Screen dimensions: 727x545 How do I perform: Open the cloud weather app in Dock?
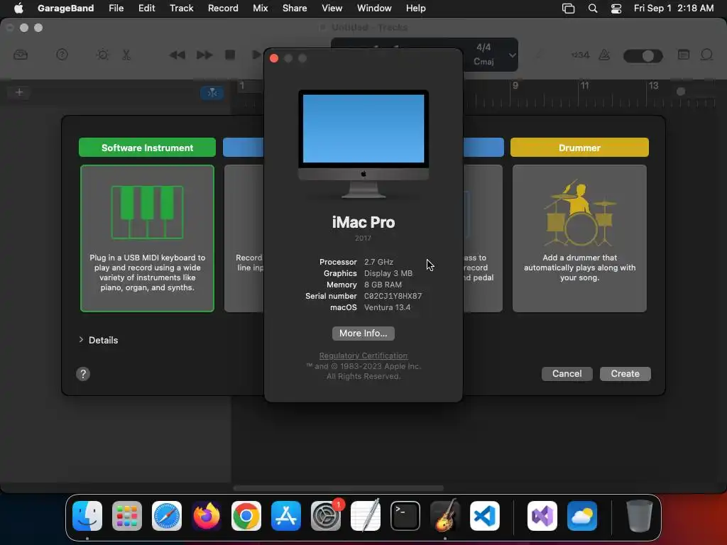click(582, 516)
